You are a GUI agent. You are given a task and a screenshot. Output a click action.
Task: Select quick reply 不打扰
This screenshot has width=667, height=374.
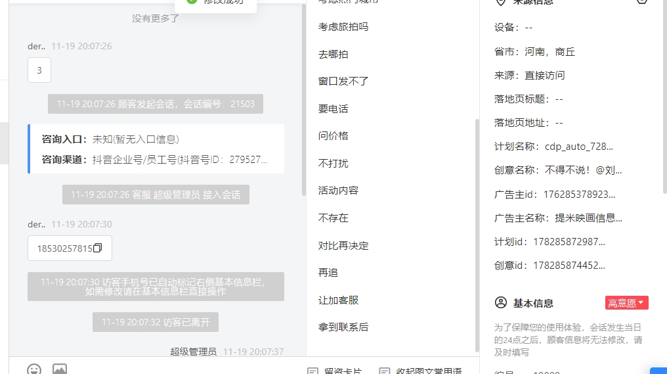click(333, 163)
